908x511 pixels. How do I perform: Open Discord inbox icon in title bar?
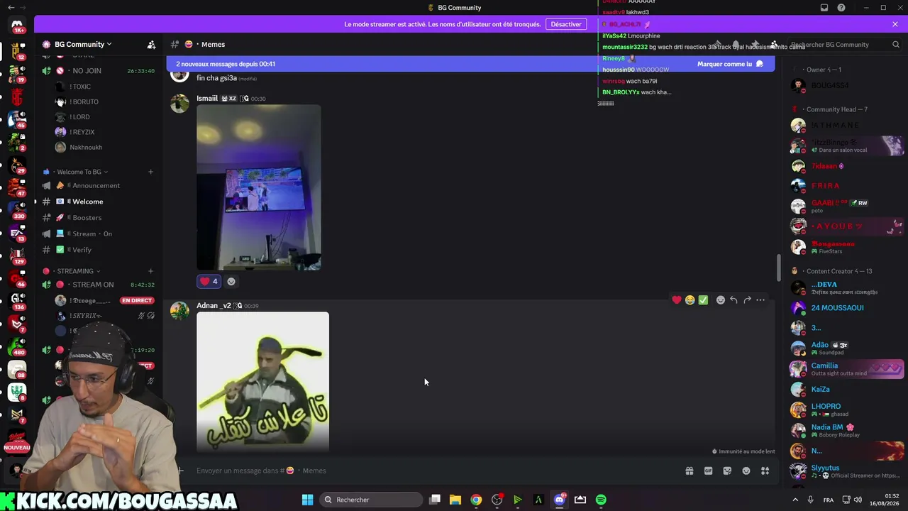824,8
